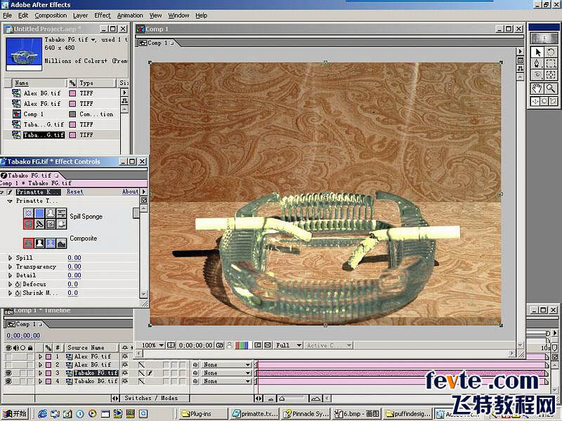Switch to the red-outlined Composite view mode
The width and height of the screenshot is (562, 421).
(29, 243)
